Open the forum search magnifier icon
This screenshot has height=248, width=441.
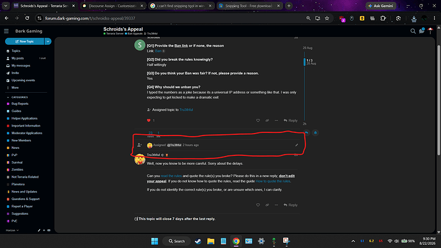[x=413, y=31]
